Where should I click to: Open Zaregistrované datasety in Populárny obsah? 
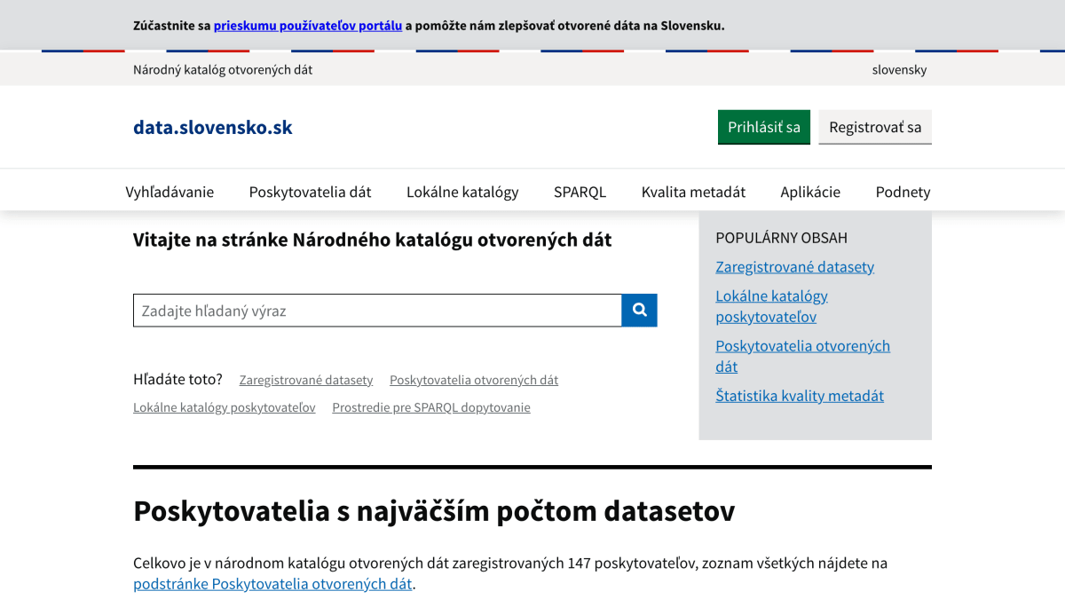point(794,266)
